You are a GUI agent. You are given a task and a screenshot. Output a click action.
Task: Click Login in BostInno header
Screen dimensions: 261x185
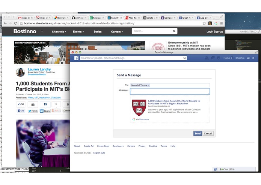coord(210,31)
